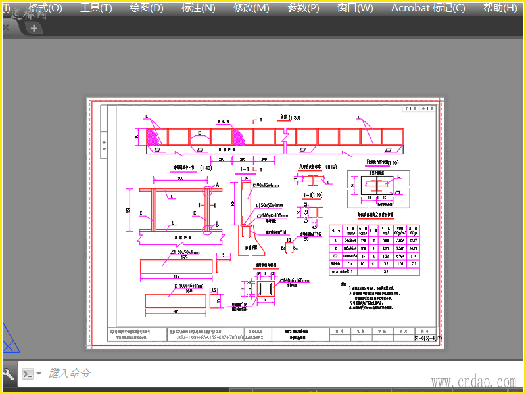Click the command line wrench customize icon
Viewport: 526px width, 394px height.
pos(9,374)
